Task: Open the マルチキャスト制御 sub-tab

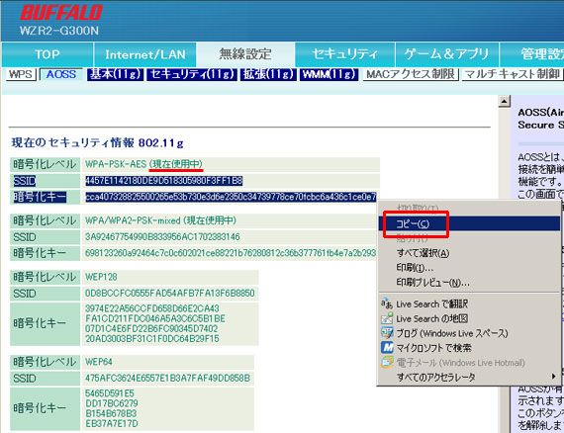Action: tap(512, 74)
